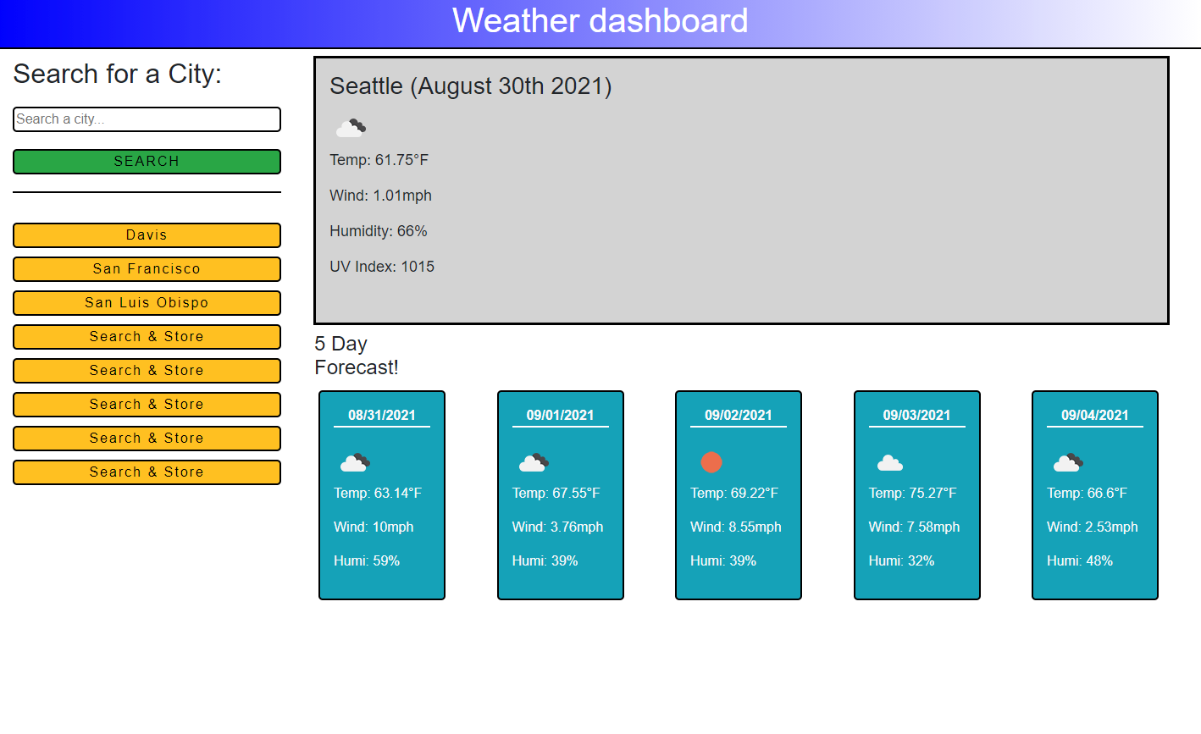Image resolution: width=1201 pixels, height=734 pixels.
Task: Click inside the 'Search a city...' input box
Action: (x=147, y=119)
